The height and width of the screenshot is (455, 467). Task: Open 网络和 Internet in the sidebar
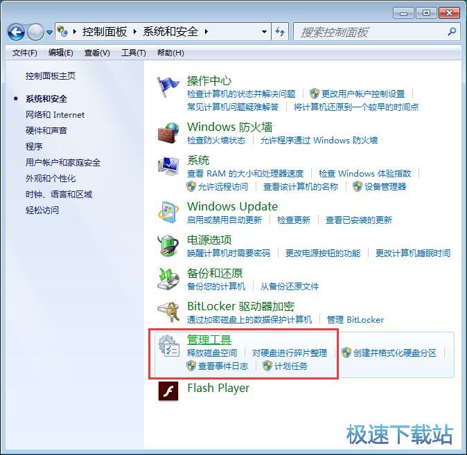55,115
